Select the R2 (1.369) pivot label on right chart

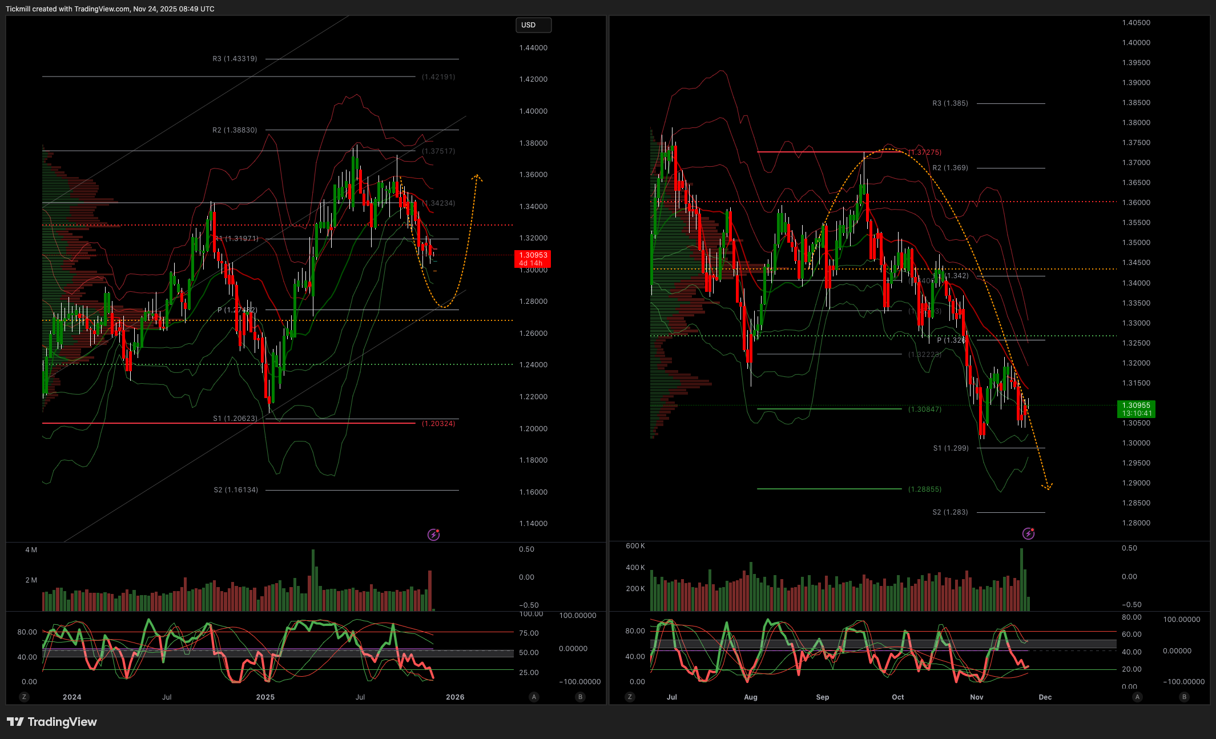pyautogui.click(x=950, y=168)
